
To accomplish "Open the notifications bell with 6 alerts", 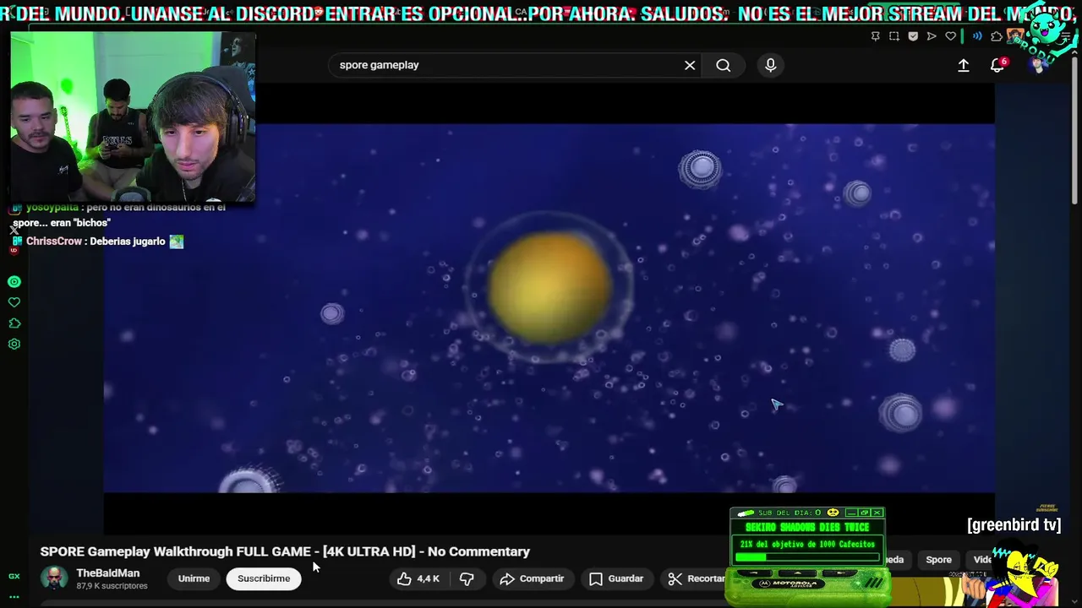I will point(997,65).
